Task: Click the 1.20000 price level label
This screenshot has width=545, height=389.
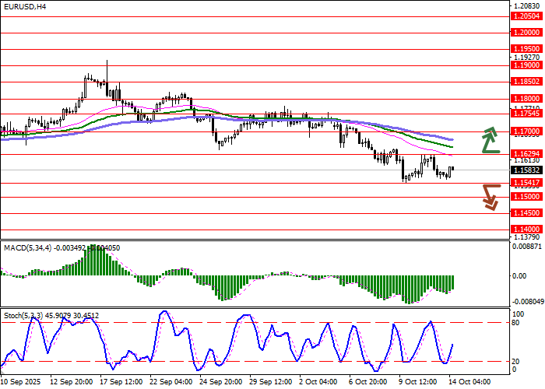Action: click(x=526, y=33)
